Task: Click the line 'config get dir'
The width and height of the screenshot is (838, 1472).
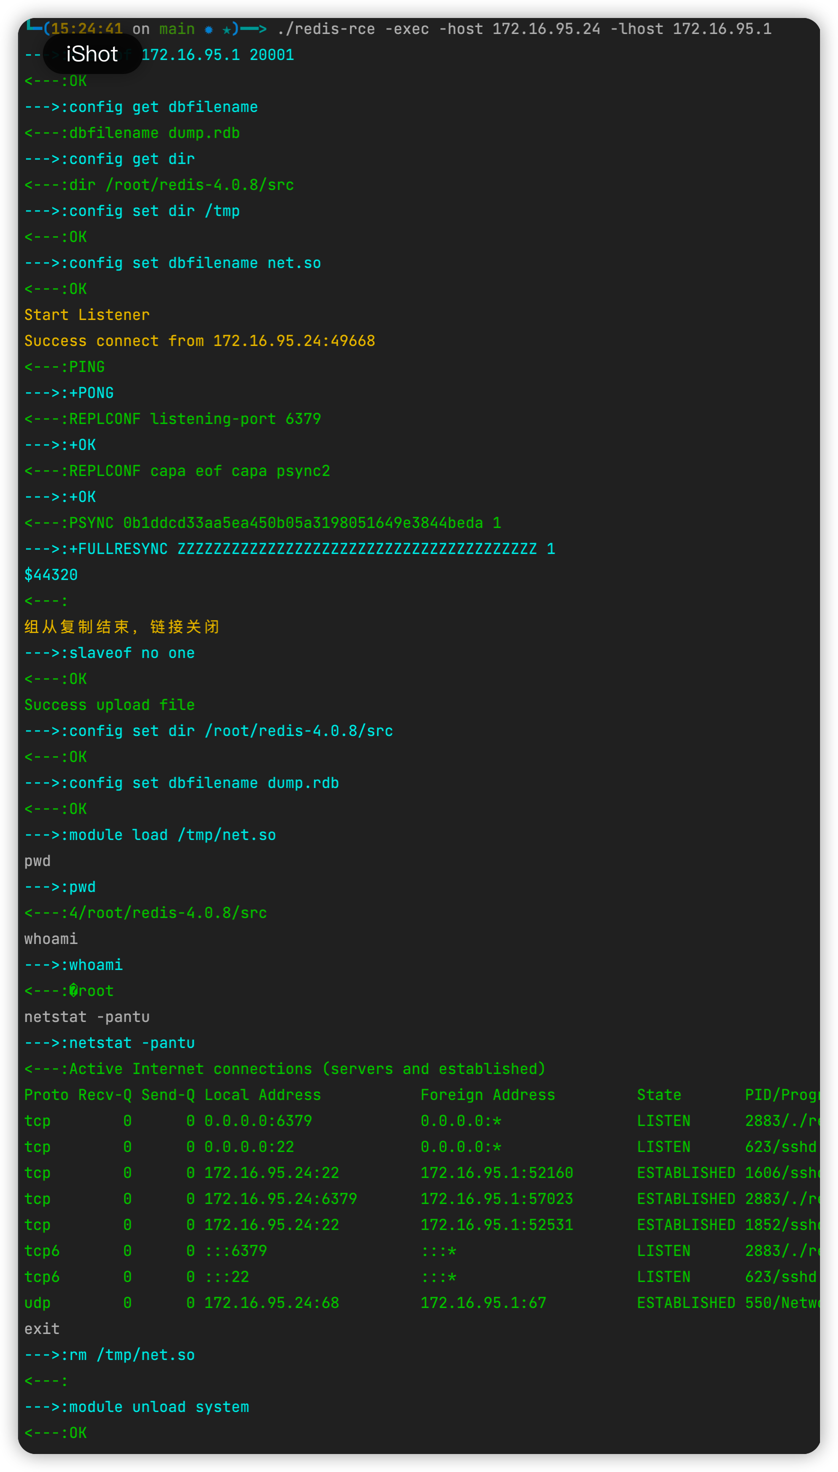Action: [x=109, y=159]
